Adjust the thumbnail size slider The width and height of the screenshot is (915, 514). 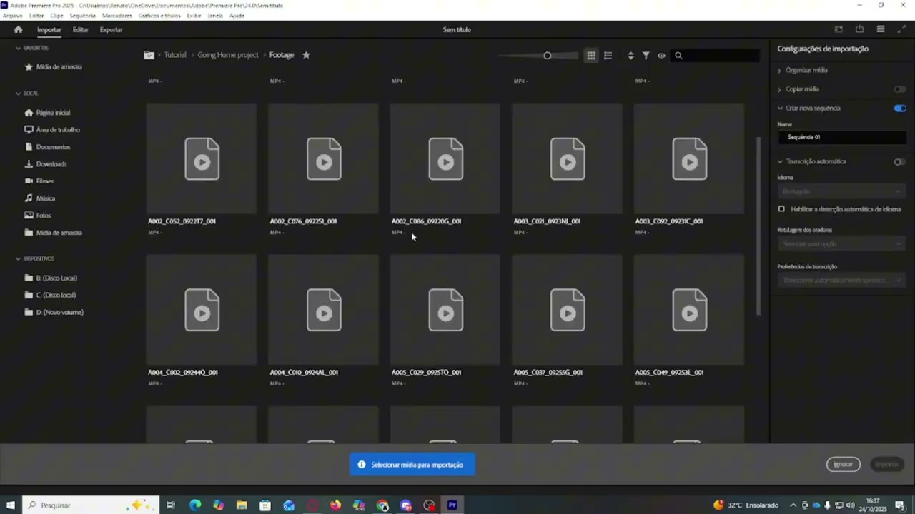point(548,56)
